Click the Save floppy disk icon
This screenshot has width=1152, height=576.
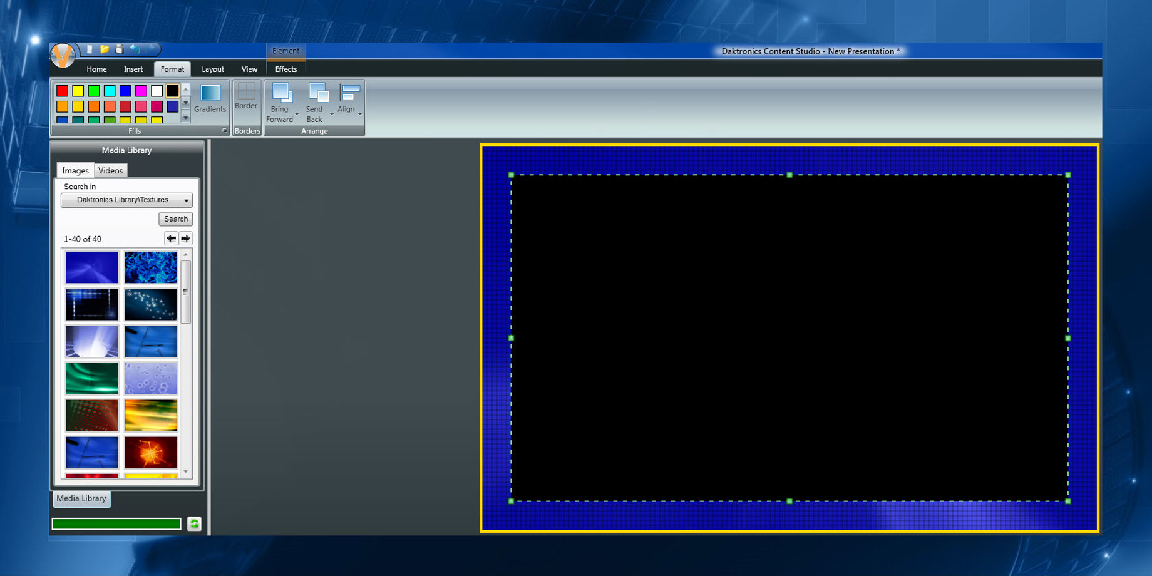(x=119, y=49)
